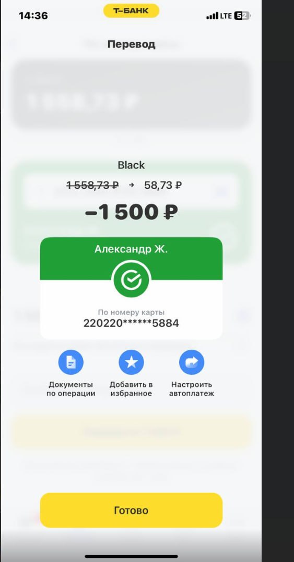Tap the Перевод screen title
Screen dimensions: 294x562
click(132, 44)
